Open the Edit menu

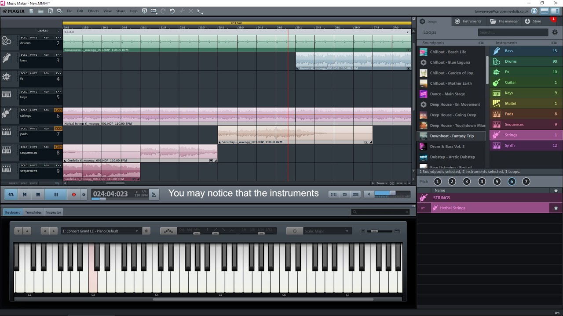(x=80, y=11)
